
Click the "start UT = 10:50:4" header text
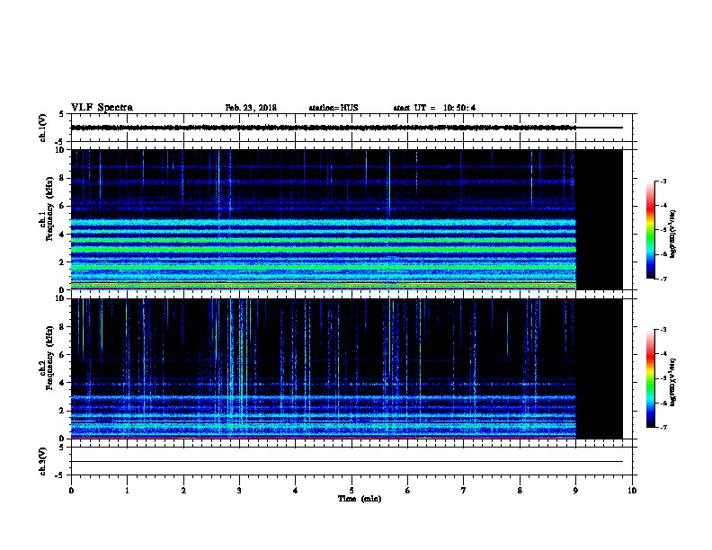434,108
